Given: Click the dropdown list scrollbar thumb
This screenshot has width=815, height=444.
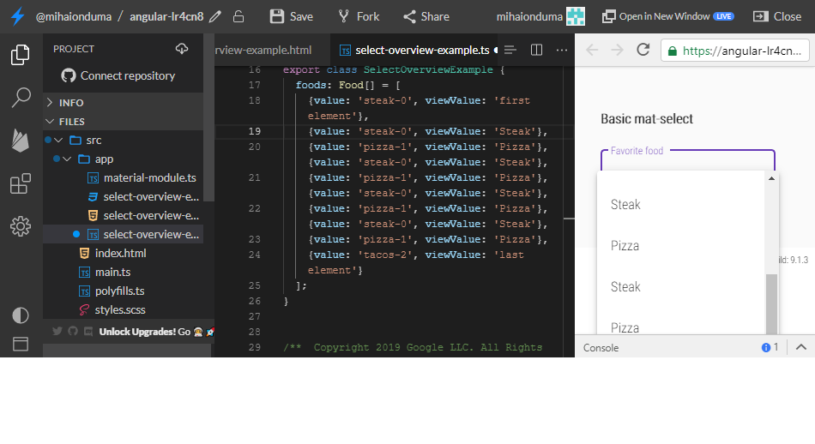Looking at the screenshot, I should click(772, 303).
